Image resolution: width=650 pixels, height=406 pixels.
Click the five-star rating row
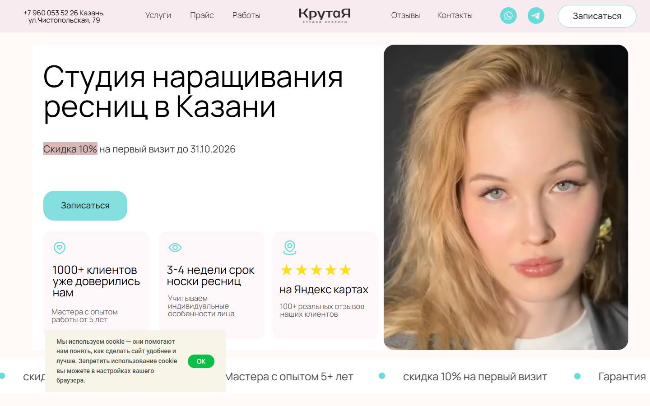click(x=316, y=270)
